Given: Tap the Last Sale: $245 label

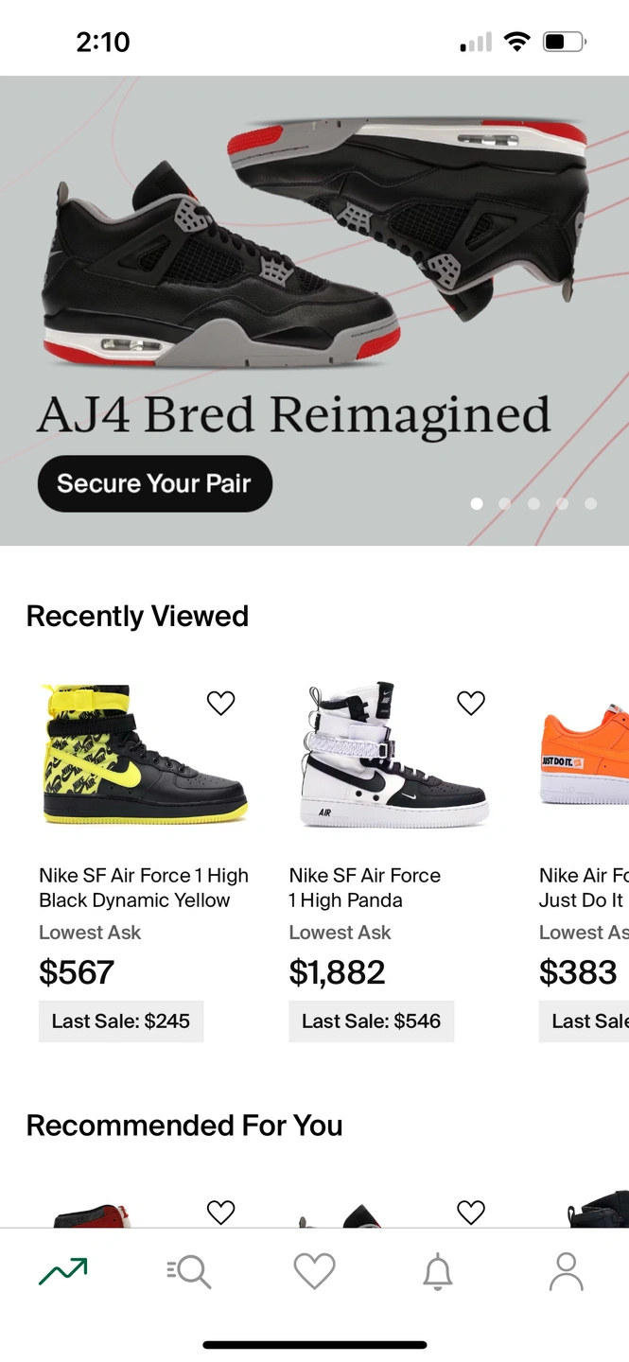Looking at the screenshot, I should 121,1021.
